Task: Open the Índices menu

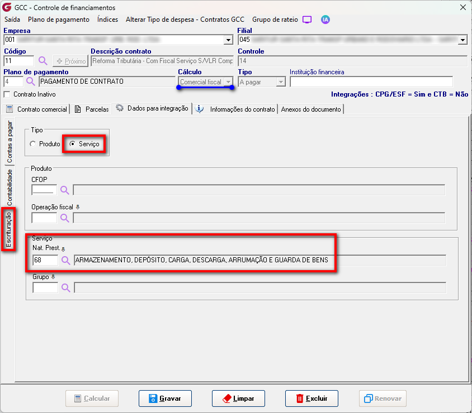Action: (107, 20)
